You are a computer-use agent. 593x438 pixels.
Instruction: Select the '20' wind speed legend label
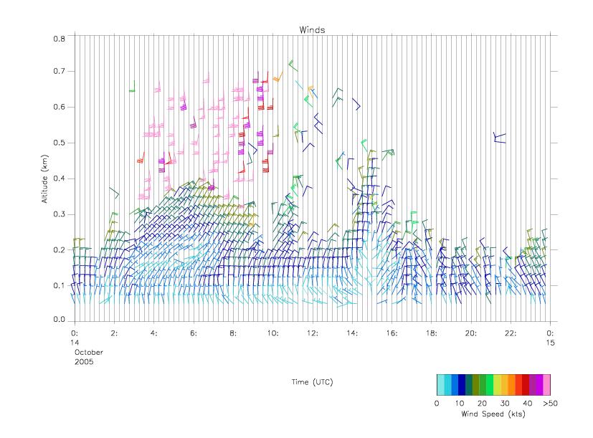(x=482, y=403)
